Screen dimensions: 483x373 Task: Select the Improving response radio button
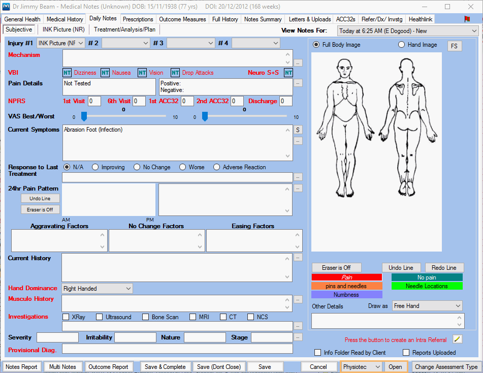(95, 167)
